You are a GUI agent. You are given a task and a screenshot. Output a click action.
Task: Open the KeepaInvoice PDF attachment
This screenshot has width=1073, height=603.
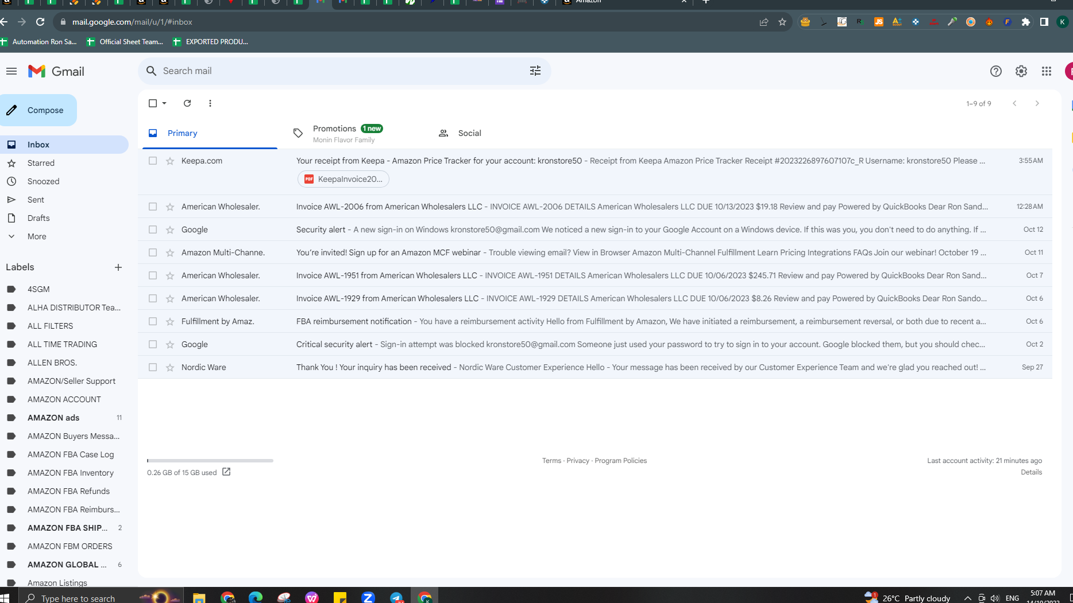[x=343, y=179]
